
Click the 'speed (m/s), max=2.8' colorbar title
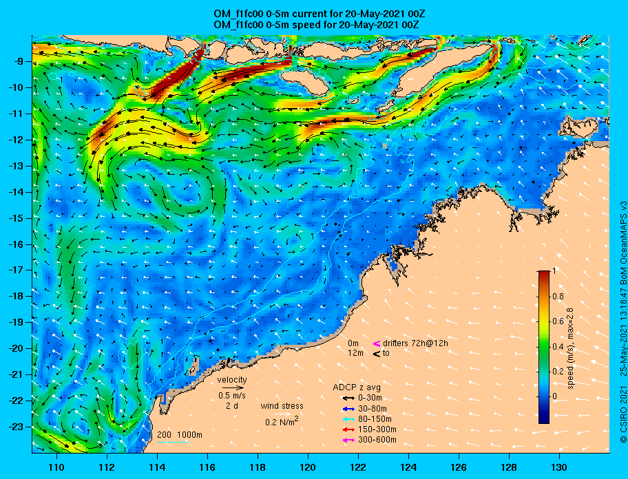pos(570,348)
